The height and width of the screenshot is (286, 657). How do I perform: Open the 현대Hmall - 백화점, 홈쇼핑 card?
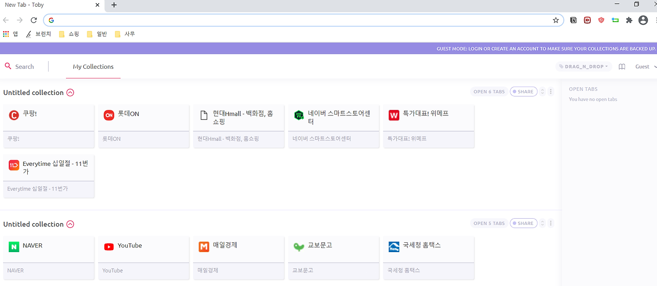pos(239,126)
